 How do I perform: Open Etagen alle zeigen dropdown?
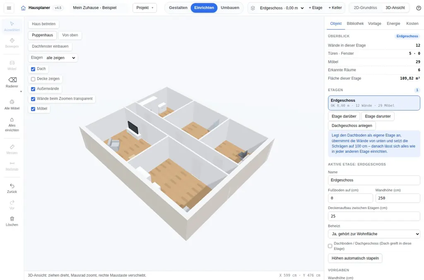click(x=61, y=58)
